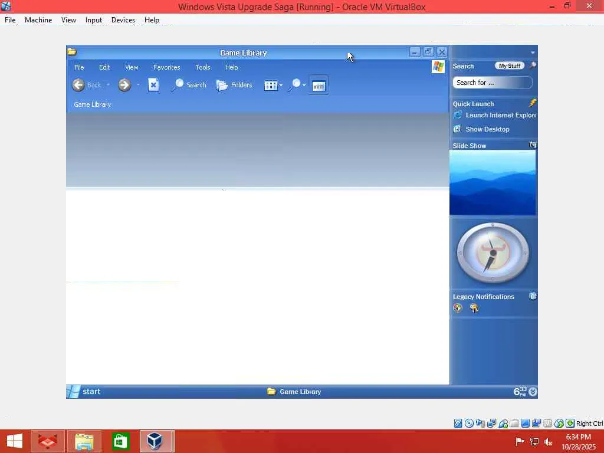The image size is (604, 453).
Task: Click VirtualBox audio indicator in status bar
Action: 480,424
